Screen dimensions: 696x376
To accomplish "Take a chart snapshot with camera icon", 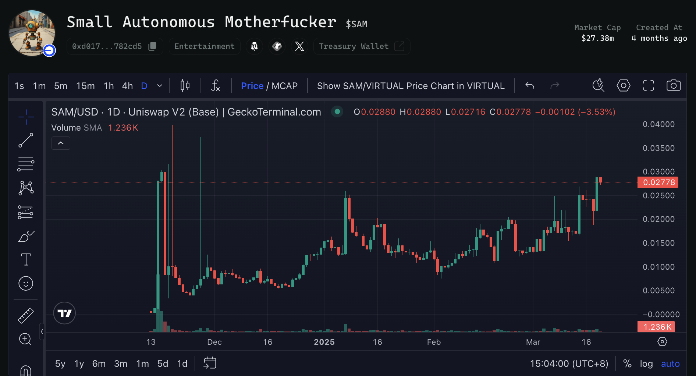I will click(x=673, y=86).
